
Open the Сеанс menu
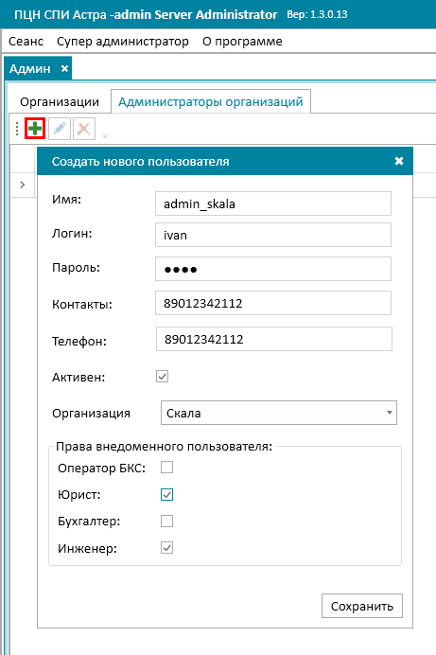(x=26, y=42)
